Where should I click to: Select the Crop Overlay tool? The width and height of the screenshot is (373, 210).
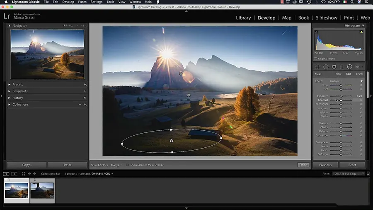click(x=317, y=67)
